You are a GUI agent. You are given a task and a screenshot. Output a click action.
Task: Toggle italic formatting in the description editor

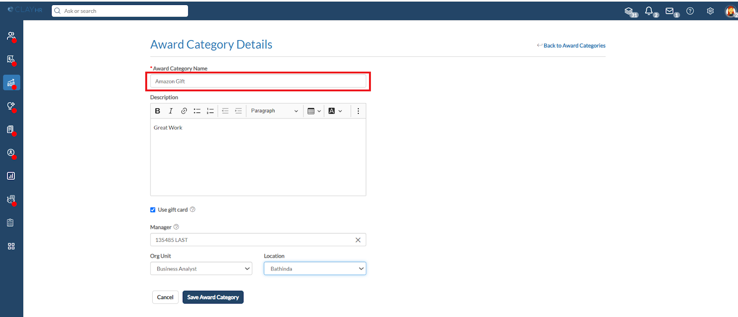pos(171,111)
